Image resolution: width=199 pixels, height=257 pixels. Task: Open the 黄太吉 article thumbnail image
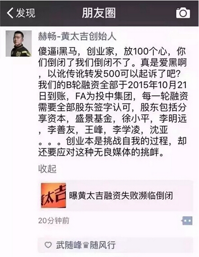click(x=54, y=195)
